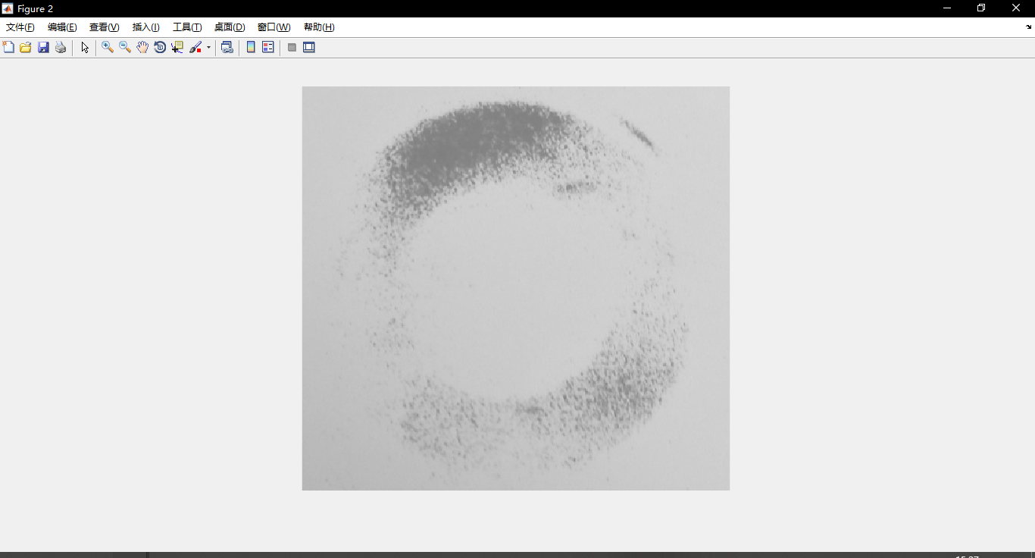Click the dock figure arrow at menu bar end

(x=1028, y=27)
